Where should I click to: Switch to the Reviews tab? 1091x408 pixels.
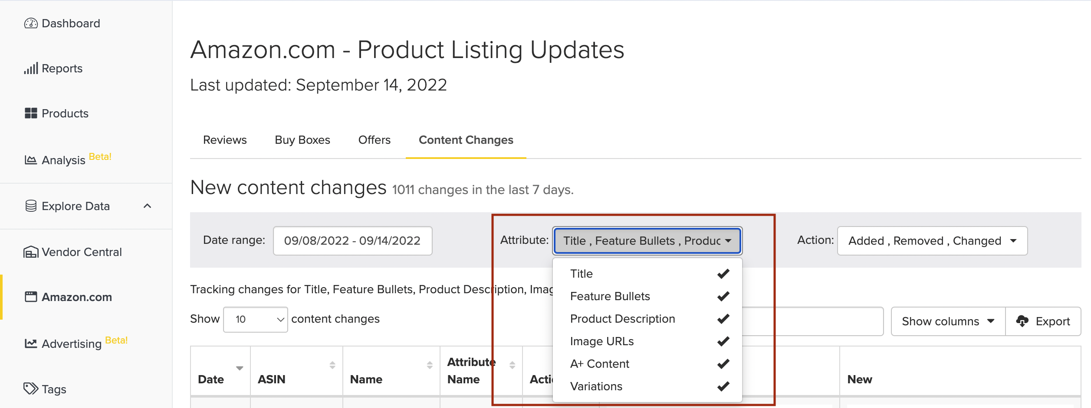(225, 140)
